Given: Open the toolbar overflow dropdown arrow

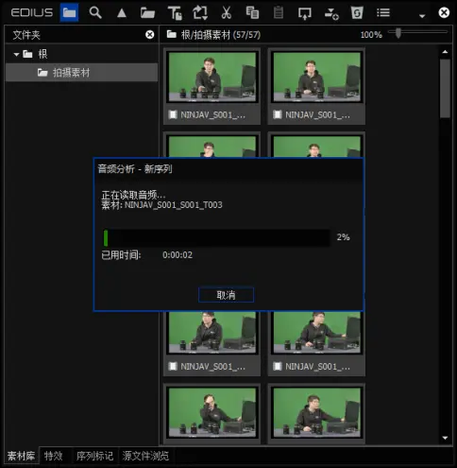Looking at the screenshot, I should coord(422,16).
